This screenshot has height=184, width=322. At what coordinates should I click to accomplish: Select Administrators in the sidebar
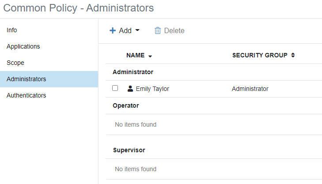[x=27, y=79]
